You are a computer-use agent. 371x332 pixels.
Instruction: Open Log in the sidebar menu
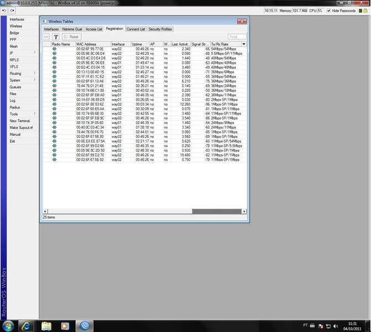tap(12, 101)
